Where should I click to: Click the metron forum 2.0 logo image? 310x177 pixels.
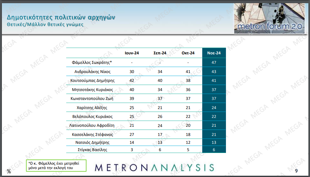[x=269, y=18]
